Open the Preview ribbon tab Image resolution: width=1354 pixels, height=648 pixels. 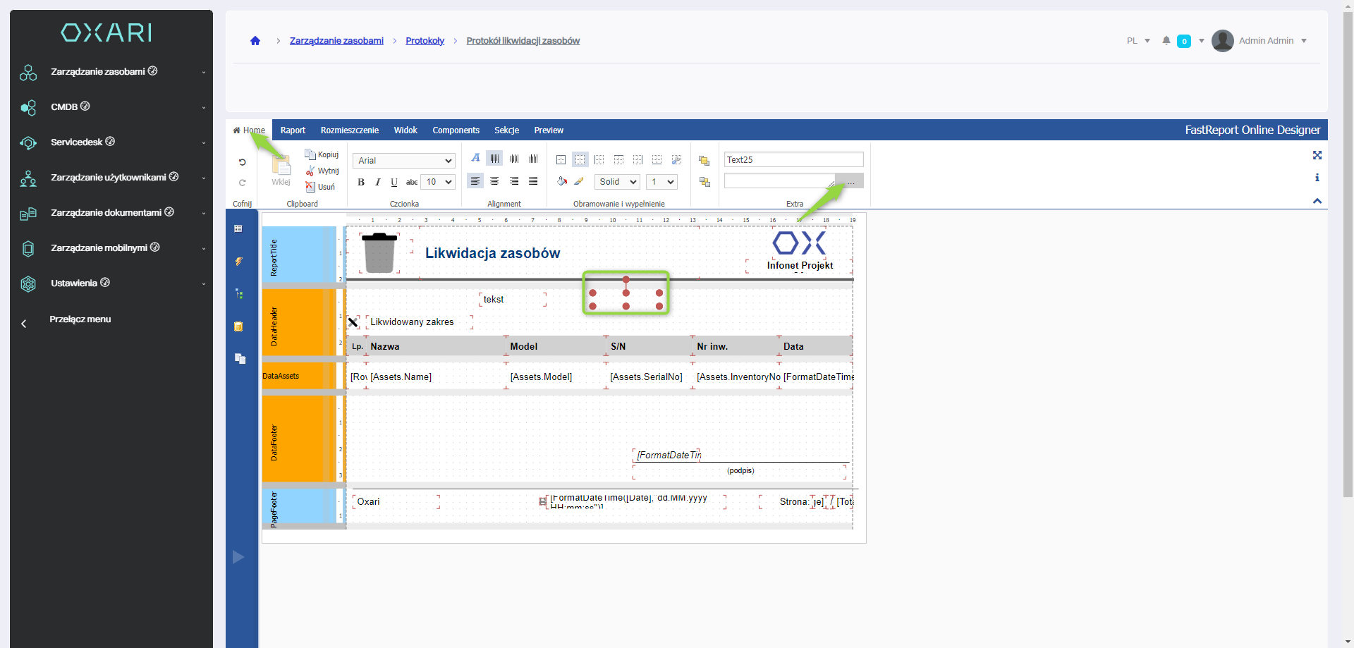[x=548, y=130]
